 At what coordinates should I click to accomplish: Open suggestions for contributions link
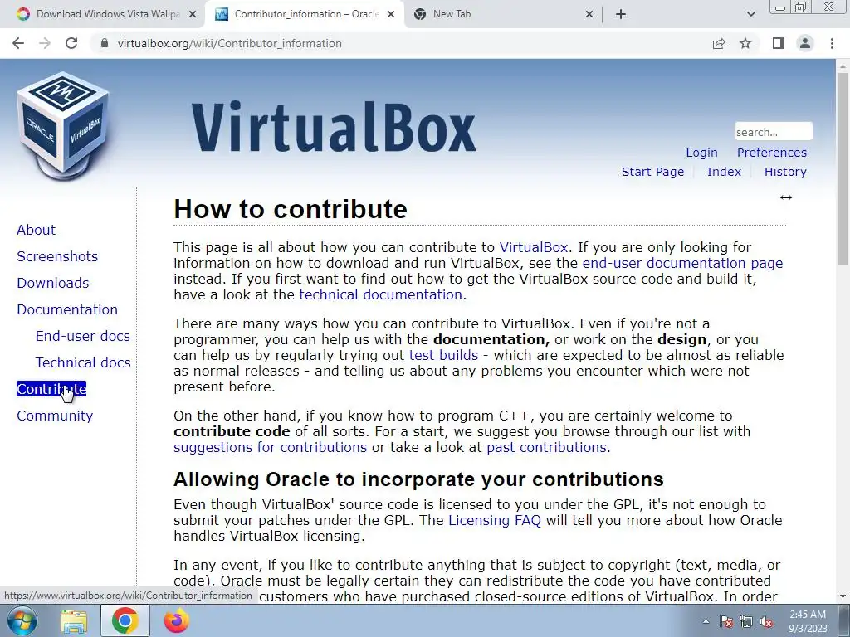[270, 447]
